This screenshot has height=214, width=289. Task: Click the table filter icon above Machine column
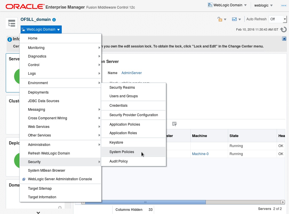[x=174, y=124]
